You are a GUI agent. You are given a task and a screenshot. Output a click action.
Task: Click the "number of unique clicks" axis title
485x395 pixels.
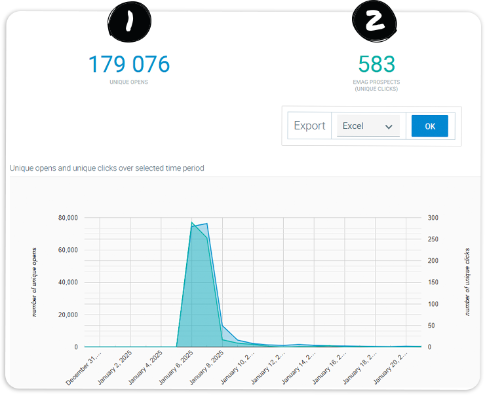pyautogui.click(x=467, y=282)
